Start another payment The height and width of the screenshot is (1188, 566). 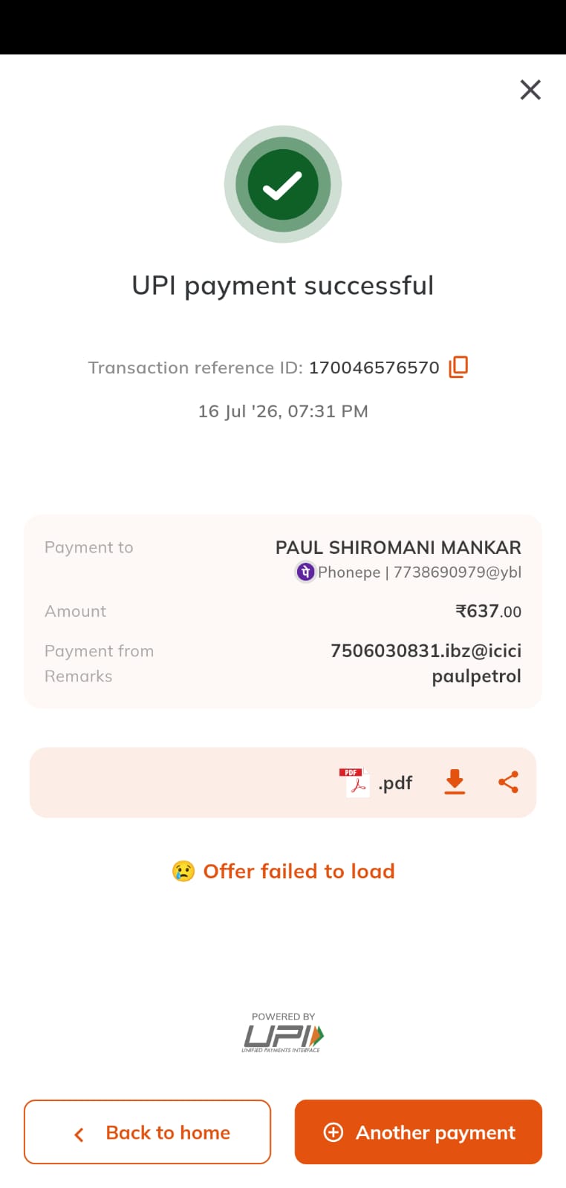pos(418,1132)
